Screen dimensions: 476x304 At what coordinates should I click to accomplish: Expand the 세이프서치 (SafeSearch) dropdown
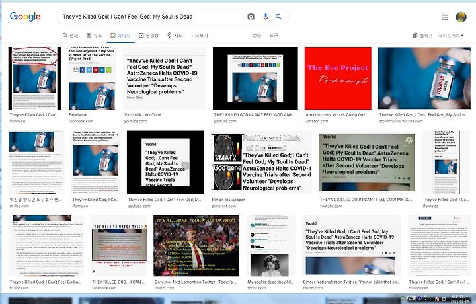click(451, 36)
